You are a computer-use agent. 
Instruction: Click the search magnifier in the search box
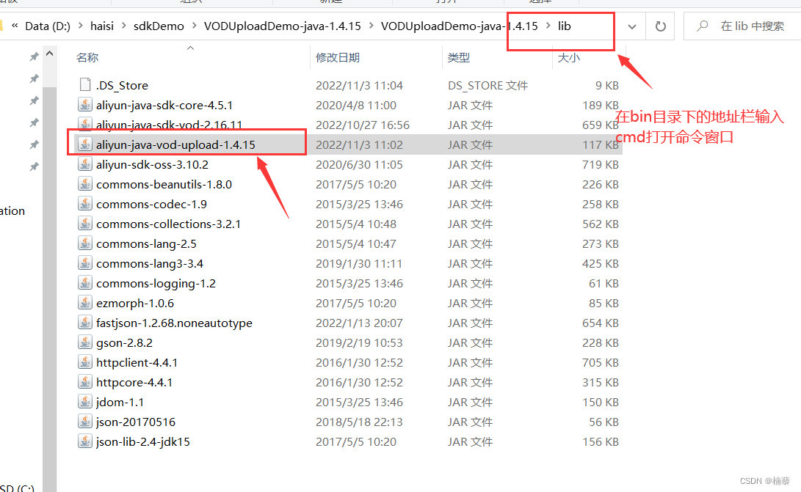pyautogui.click(x=701, y=25)
